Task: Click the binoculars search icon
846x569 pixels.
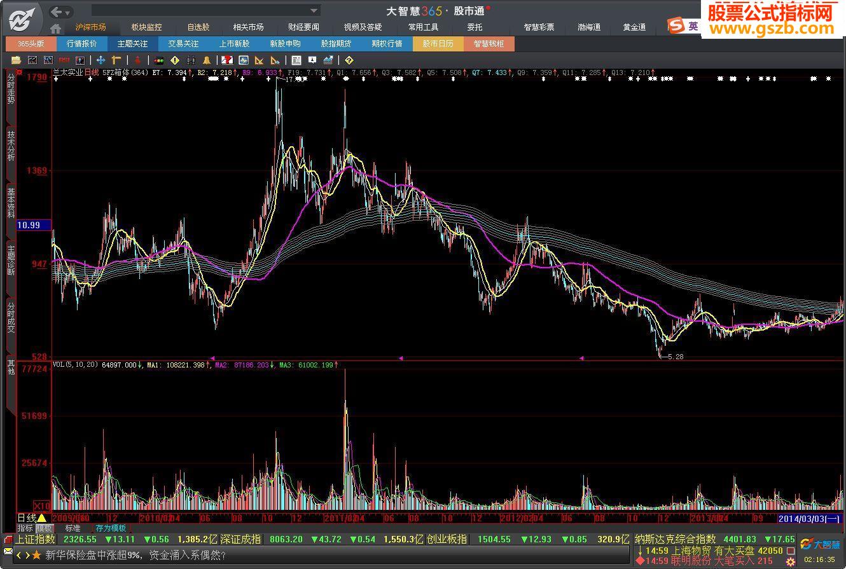Action: [190, 60]
